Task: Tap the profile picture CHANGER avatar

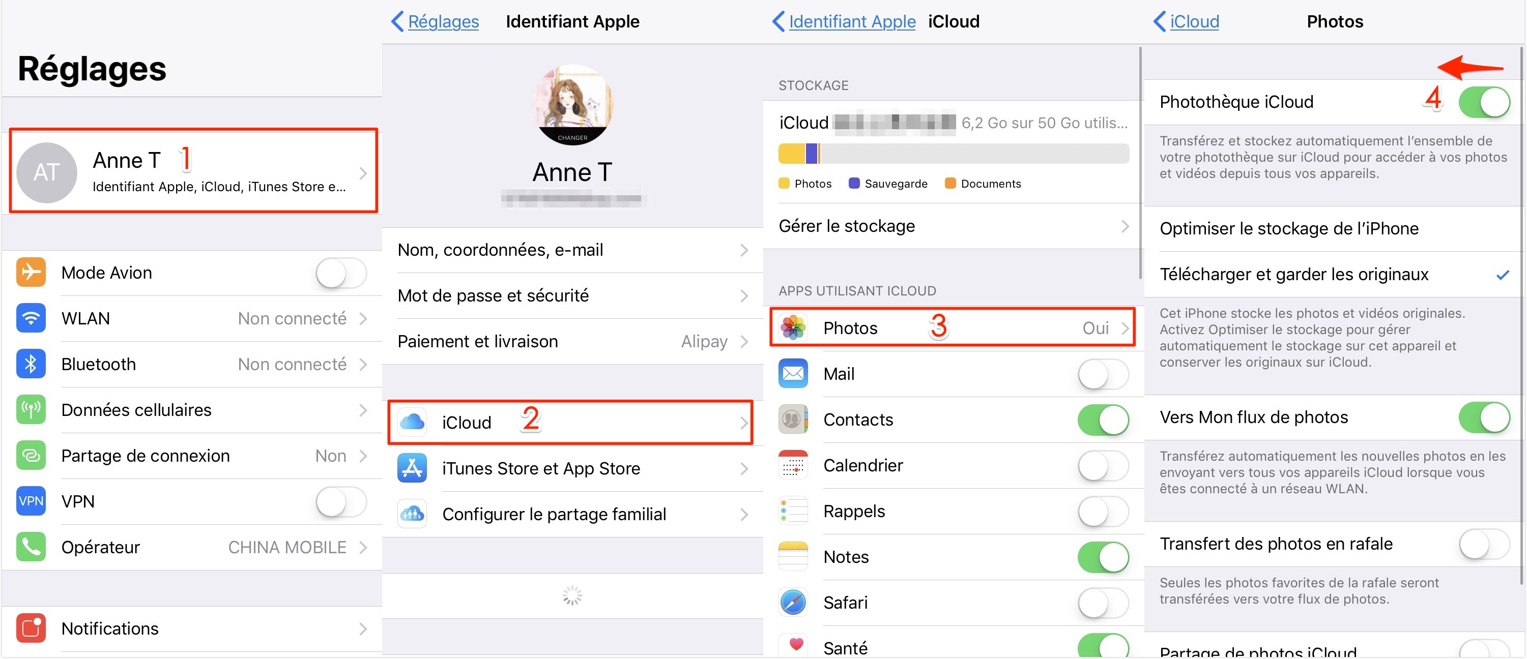Action: tap(572, 105)
